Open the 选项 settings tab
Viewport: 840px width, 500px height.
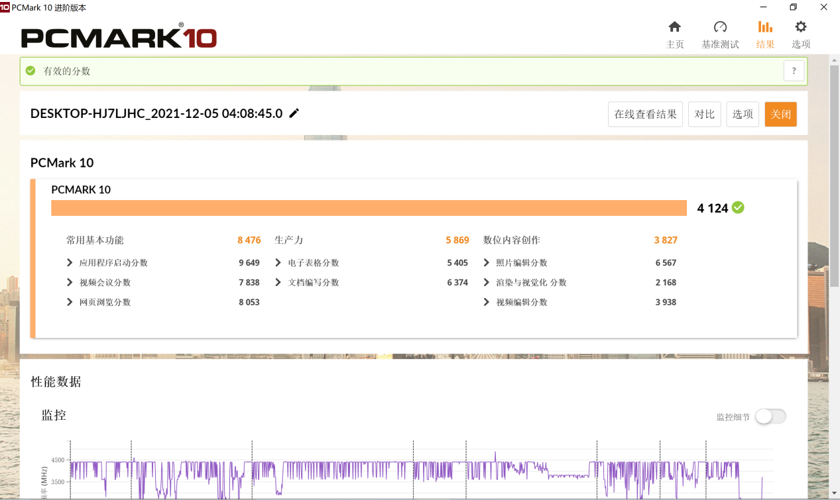click(x=801, y=34)
